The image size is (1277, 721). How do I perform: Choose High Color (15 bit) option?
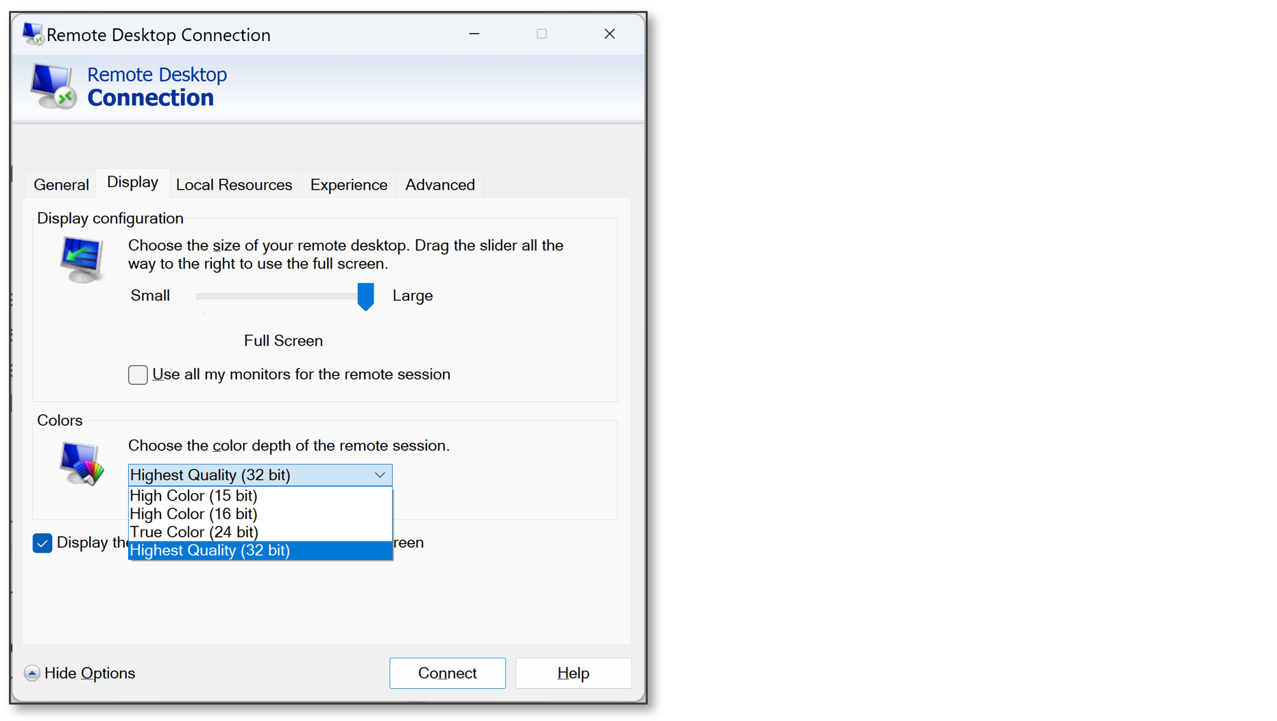260,496
